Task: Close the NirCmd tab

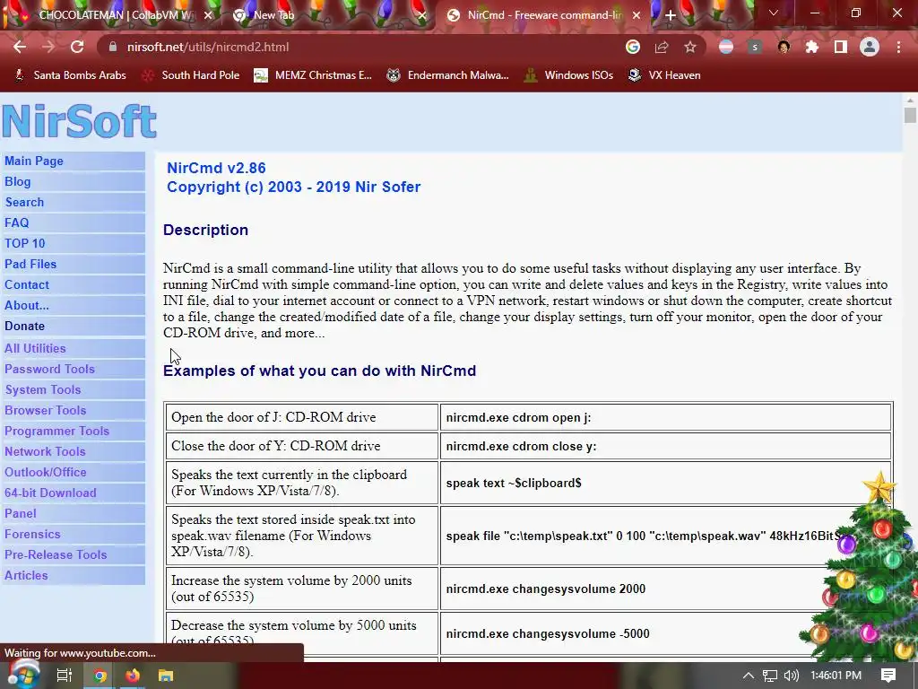Action: tap(637, 15)
